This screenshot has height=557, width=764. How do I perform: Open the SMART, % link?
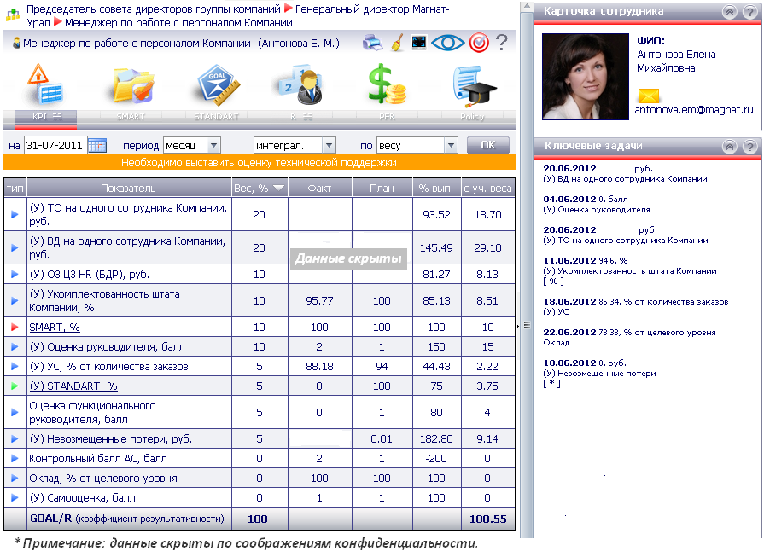(54, 328)
